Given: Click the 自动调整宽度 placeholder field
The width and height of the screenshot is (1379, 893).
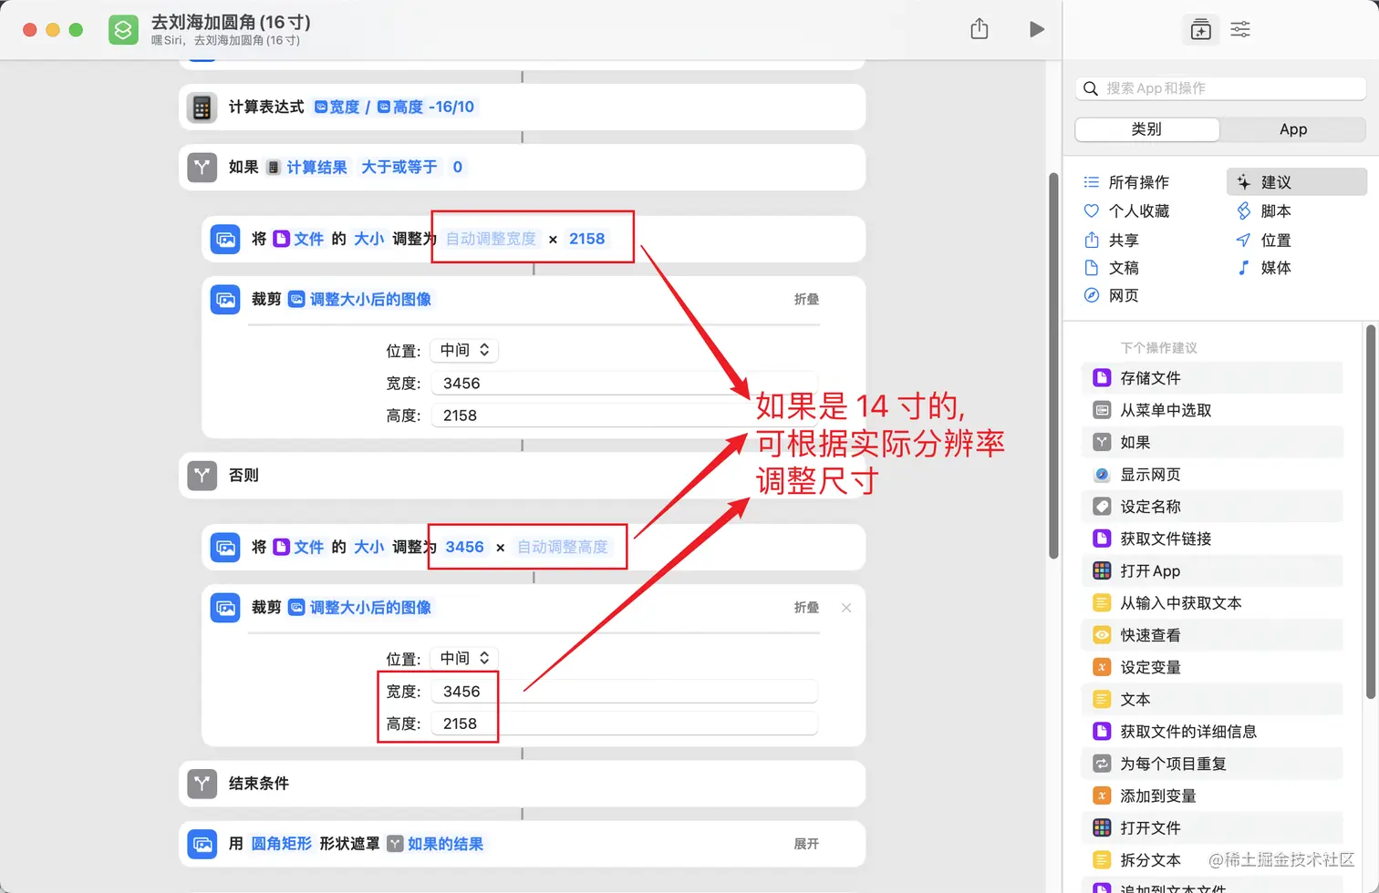Looking at the screenshot, I should coord(492,239).
